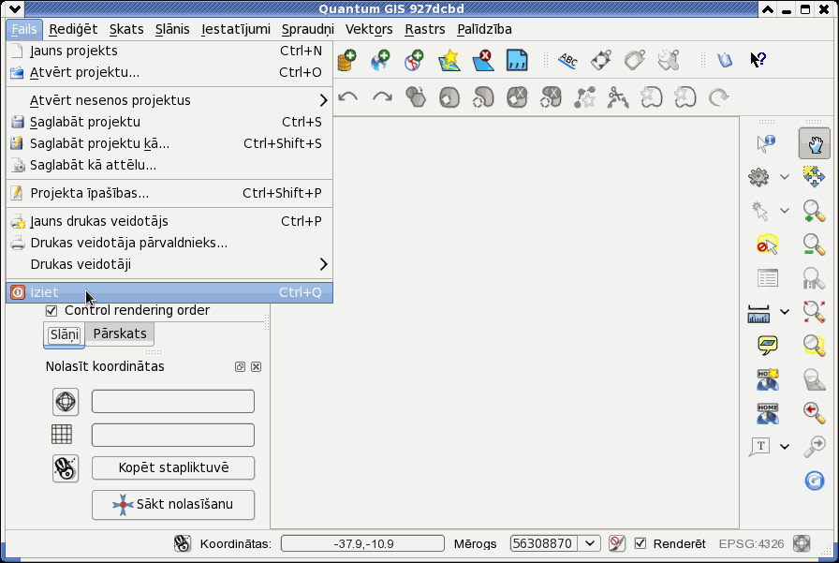Click the New bookmark icon
The width and height of the screenshot is (839, 563).
[x=767, y=378]
